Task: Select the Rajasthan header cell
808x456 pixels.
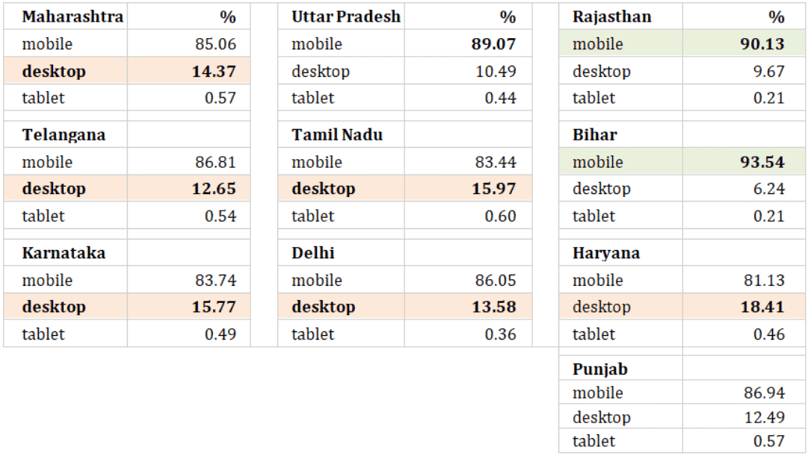Action: tap(621, 16)
